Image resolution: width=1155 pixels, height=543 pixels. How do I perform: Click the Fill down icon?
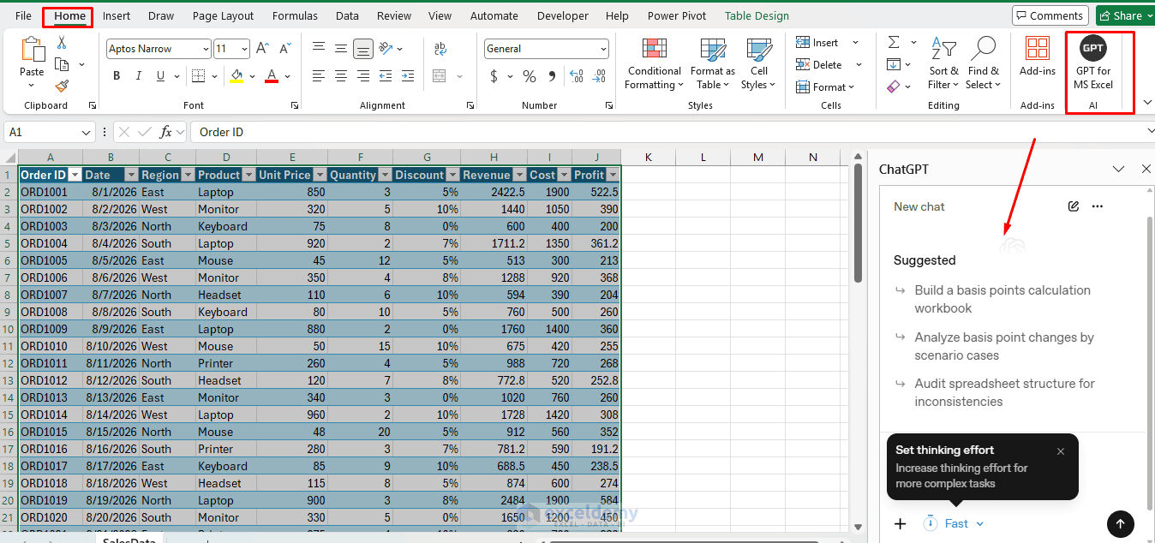[x=894, y=64]
